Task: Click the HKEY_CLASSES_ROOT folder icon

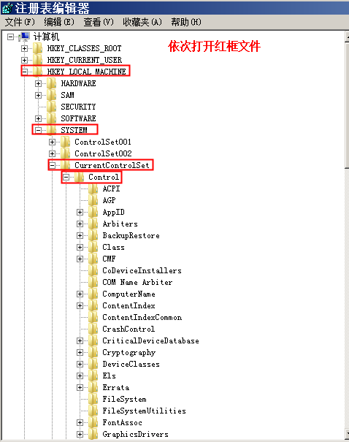Action: (x=37, y=48)
